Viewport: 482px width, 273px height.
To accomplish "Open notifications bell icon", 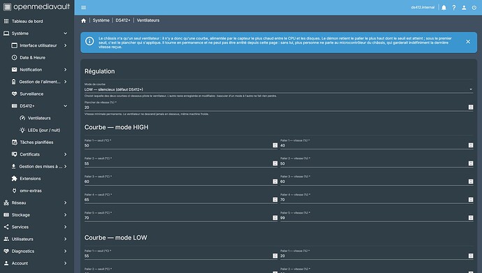I will 444,8.
